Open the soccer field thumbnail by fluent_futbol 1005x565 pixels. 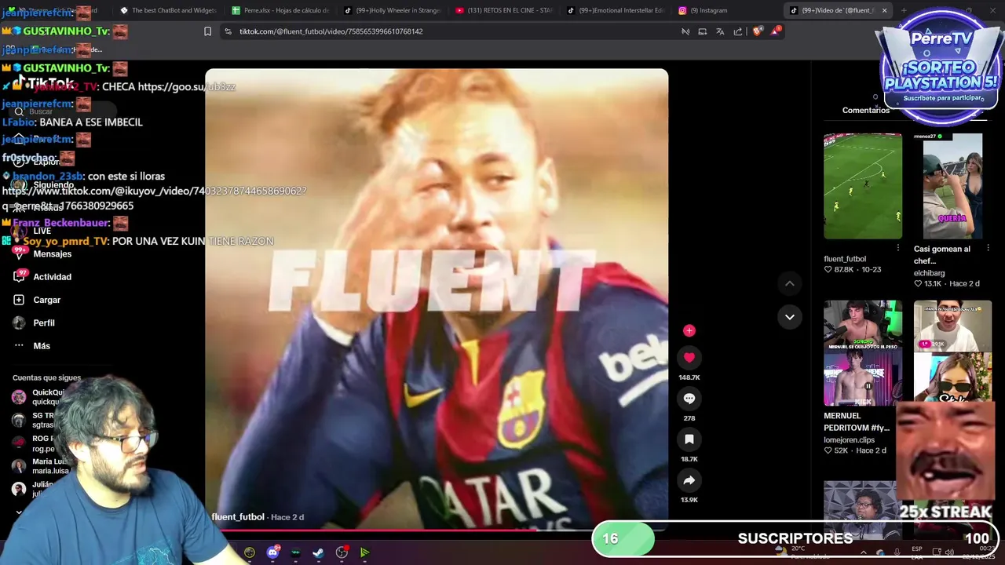point(863,186)
